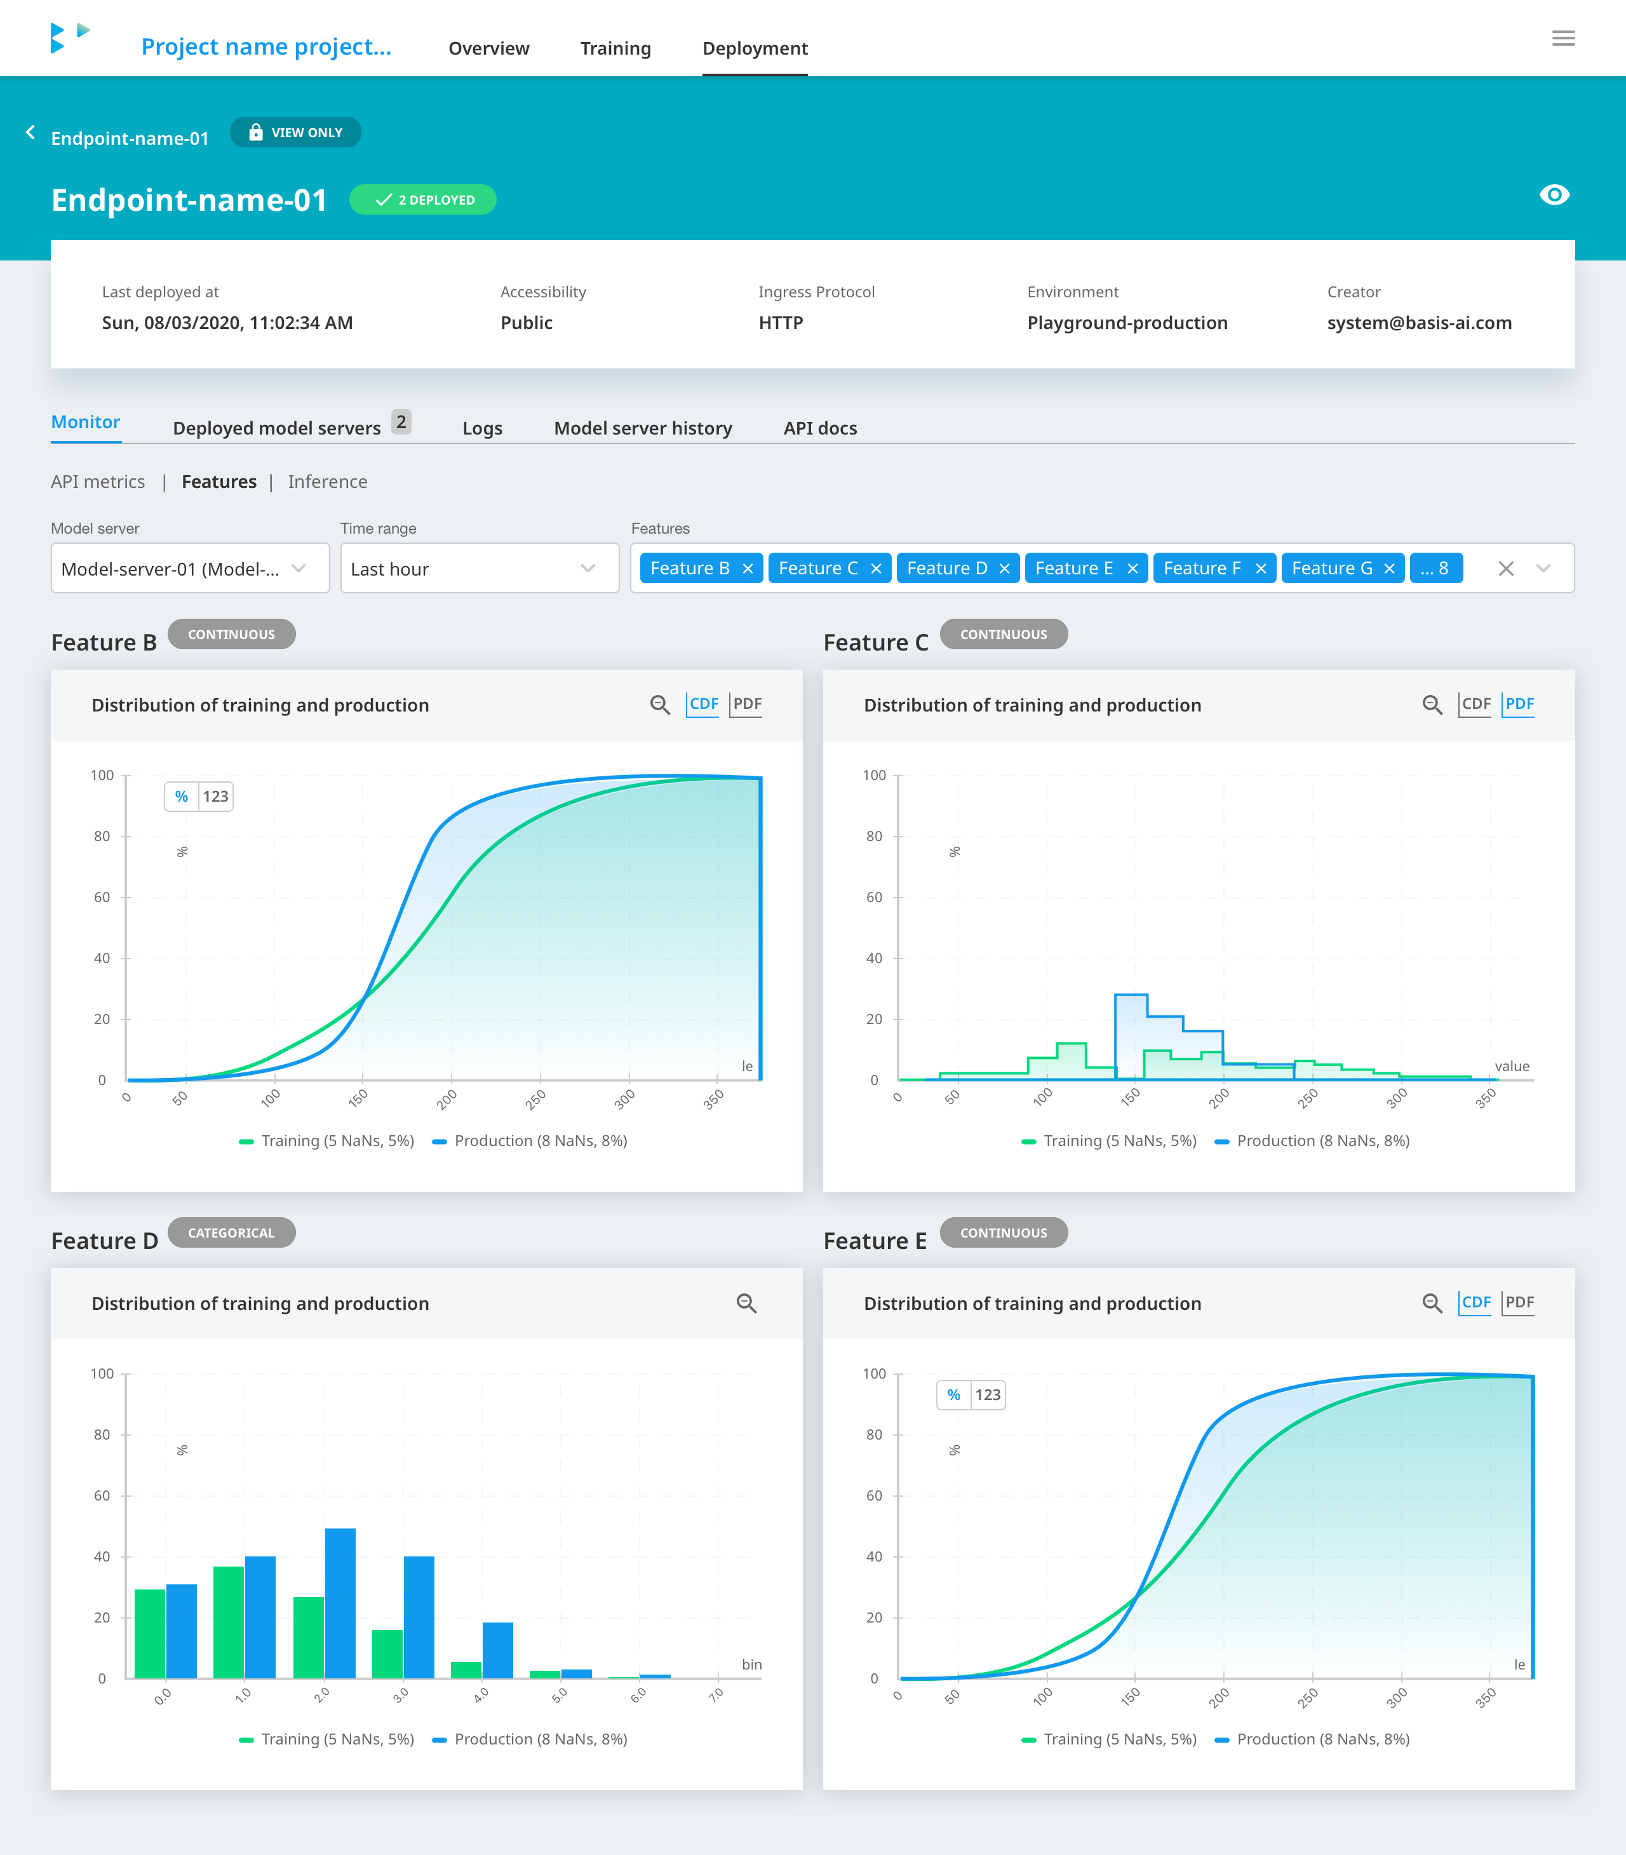Click zoom magnifier on Feature E chart
Viewport: 1626px width, 1855px height.
click(1432, 1303)
